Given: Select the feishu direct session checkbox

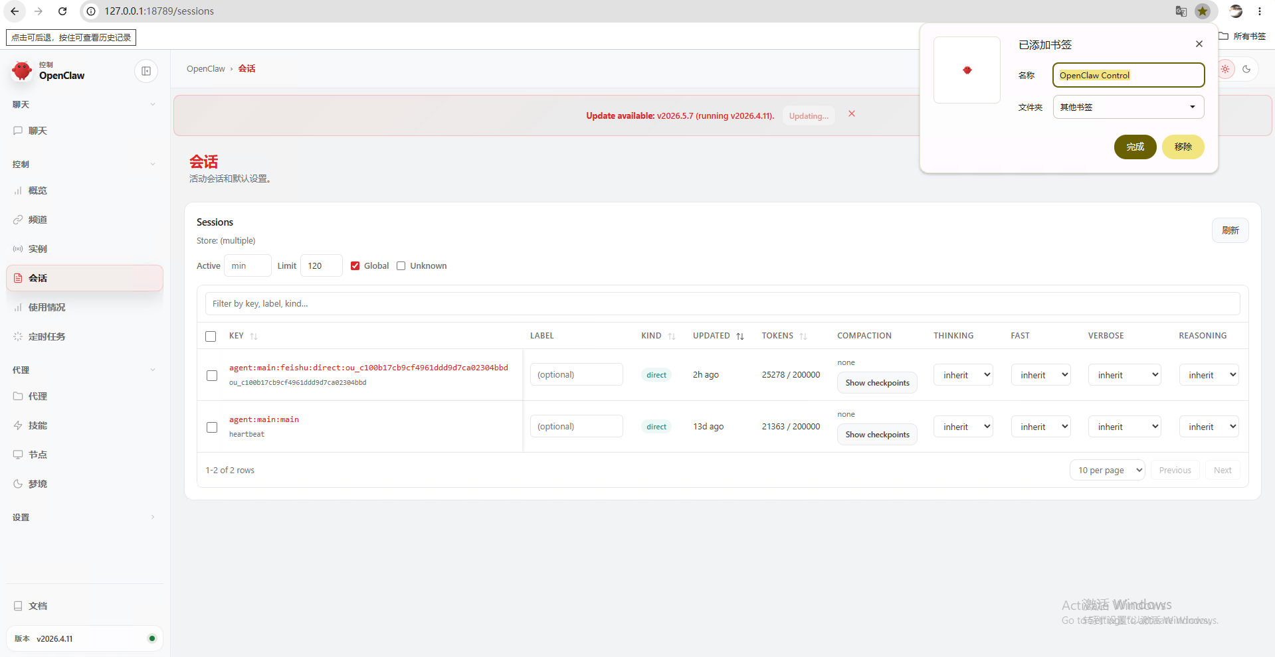Looking at the screenshot, I should click(x=212, y=376).
